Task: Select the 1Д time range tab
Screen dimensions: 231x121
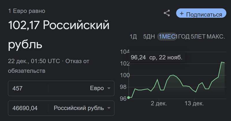Action: tap(133, 37)
